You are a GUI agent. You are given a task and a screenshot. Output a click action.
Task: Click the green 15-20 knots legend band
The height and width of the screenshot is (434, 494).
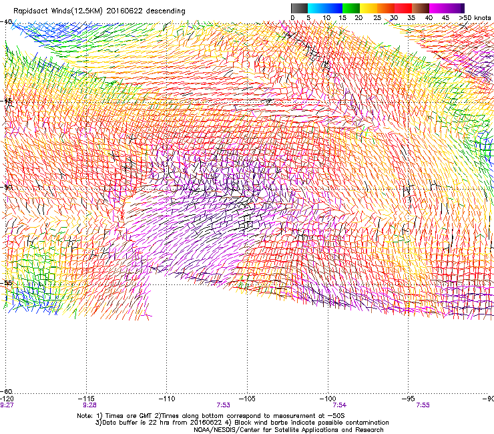coord(351,8)
